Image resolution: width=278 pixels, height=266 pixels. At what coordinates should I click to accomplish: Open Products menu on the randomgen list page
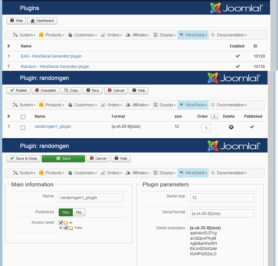click(x=51, y=105)
